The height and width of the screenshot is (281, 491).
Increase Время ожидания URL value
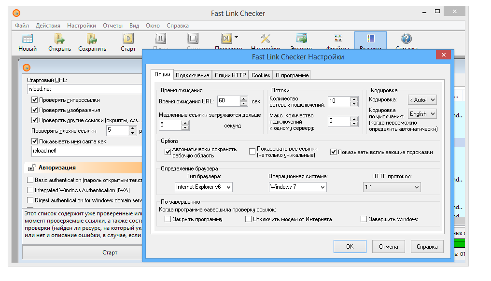pos(244,98)
